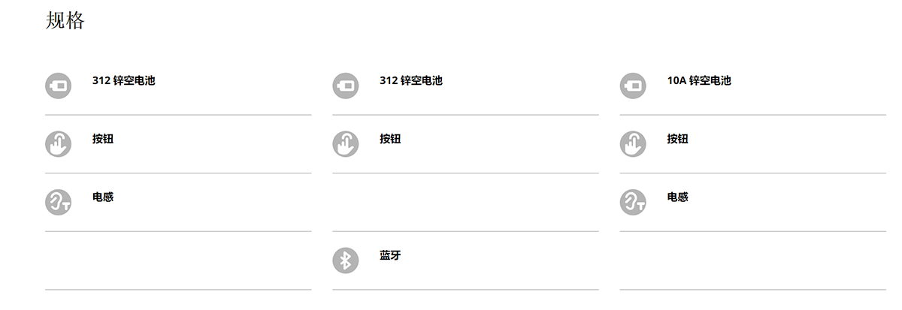Select the 10A 锌空电池 label
The height and width of the screenshot is (310, 902).
(x=699, y=80)
